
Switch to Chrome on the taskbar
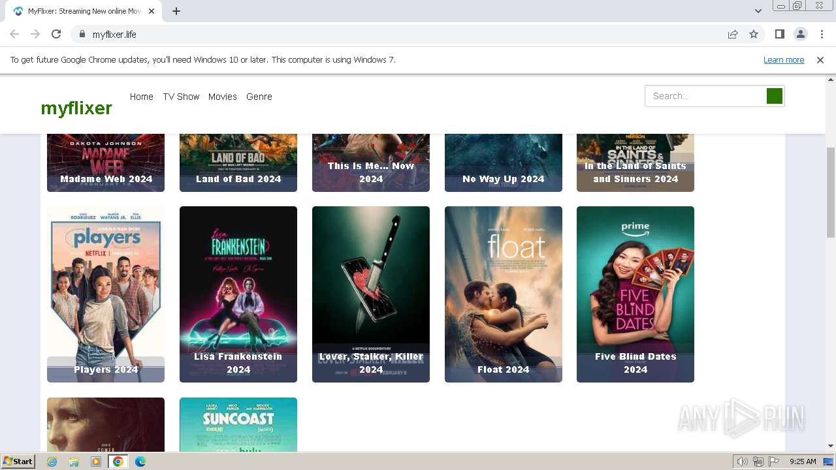[x=118, y=462]
